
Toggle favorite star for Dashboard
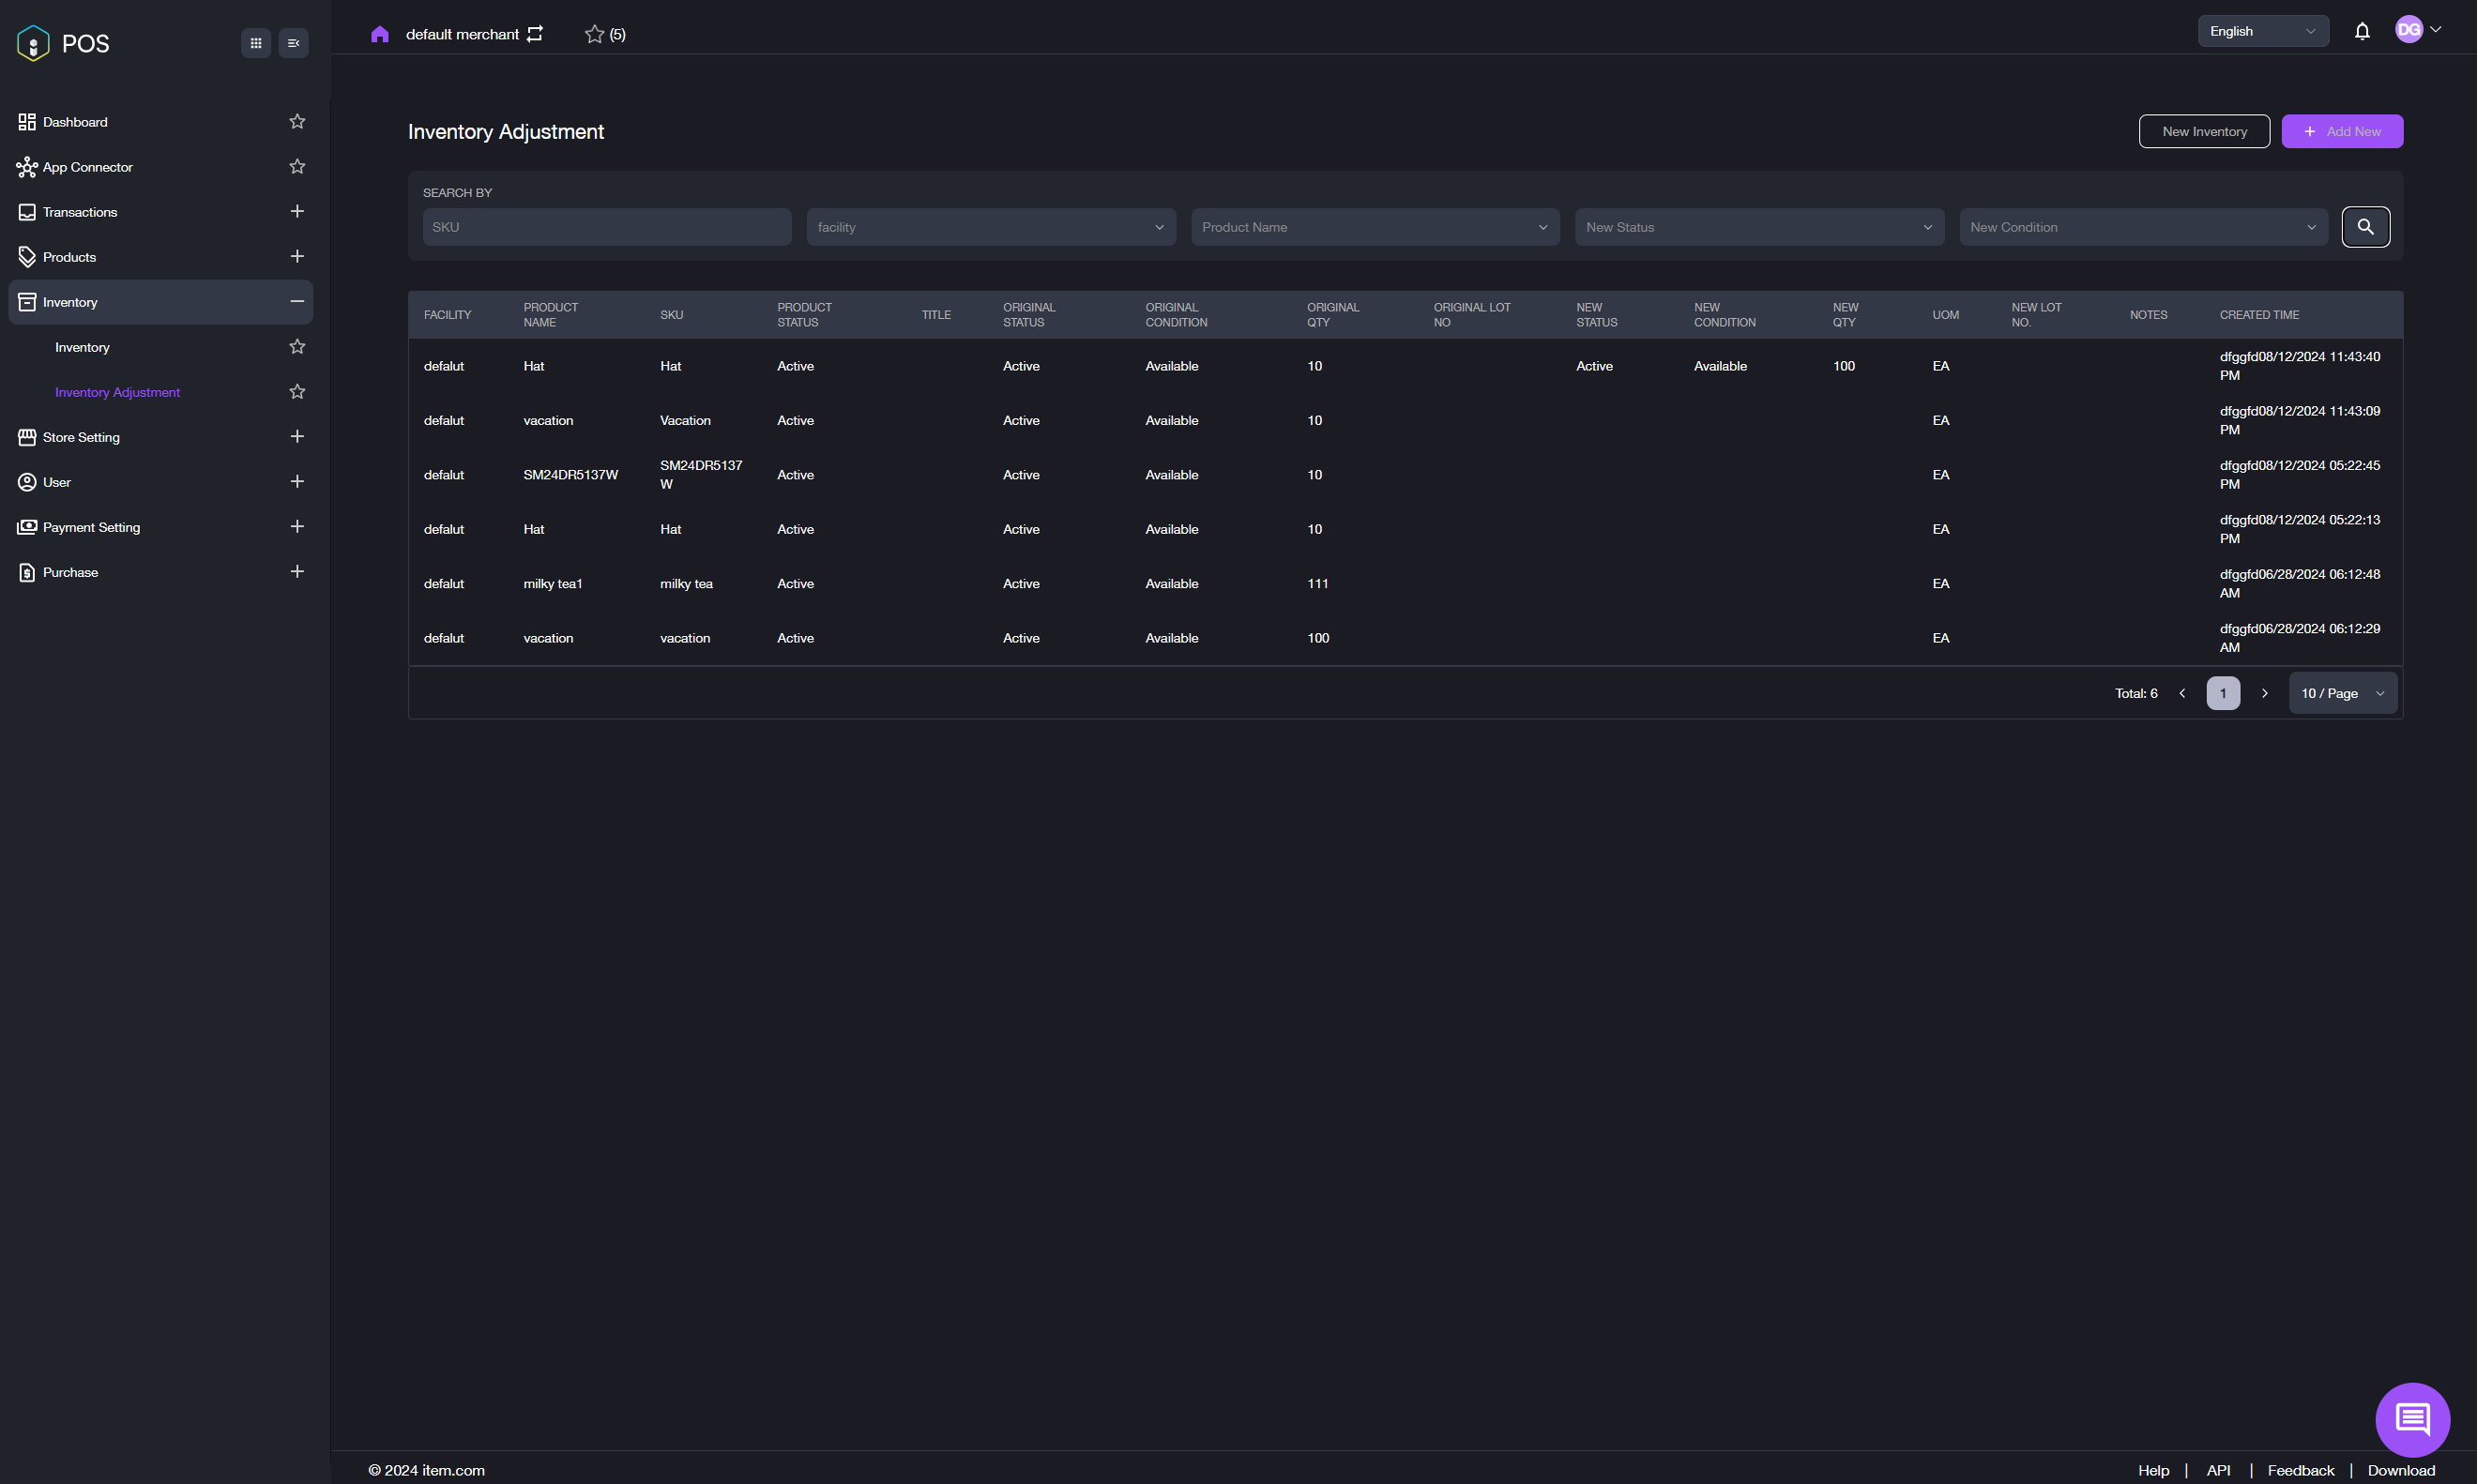tap(297, 122)
